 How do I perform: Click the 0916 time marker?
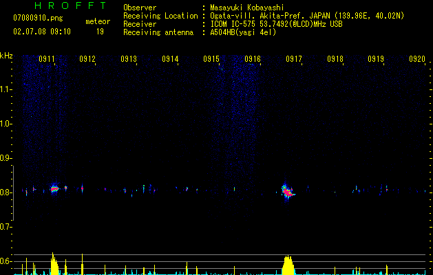pos(253,59)
